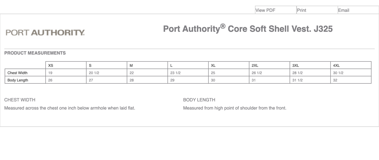Click the PRODUCT MEASUREMENTS heading
Image resolution: width=379 pixels, height=160 pixels.
coord(35,53)
